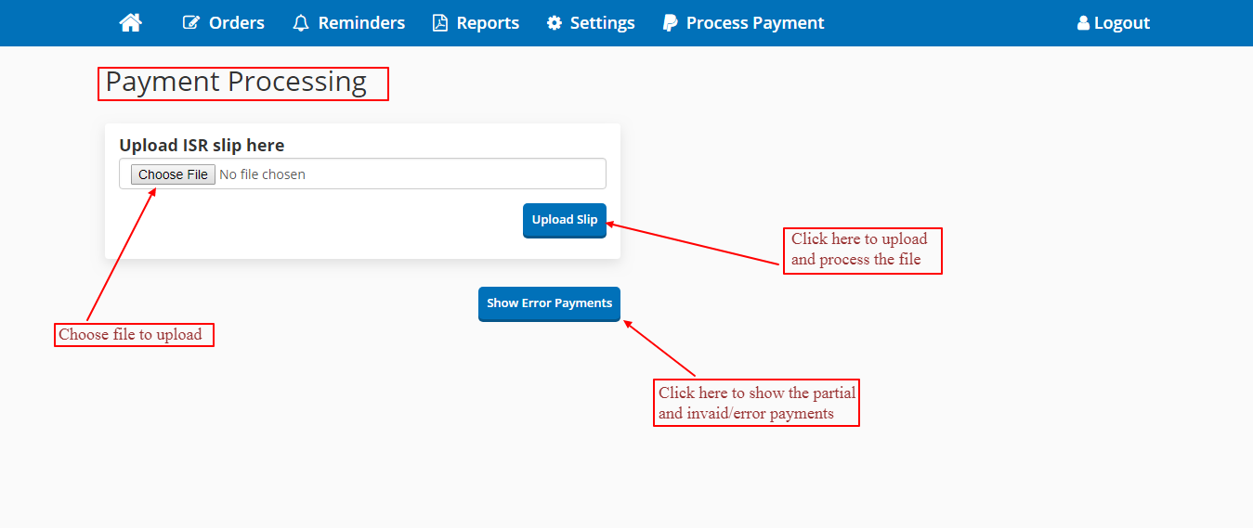
Task: Open the Orders menu item
Action: [237, 23]
